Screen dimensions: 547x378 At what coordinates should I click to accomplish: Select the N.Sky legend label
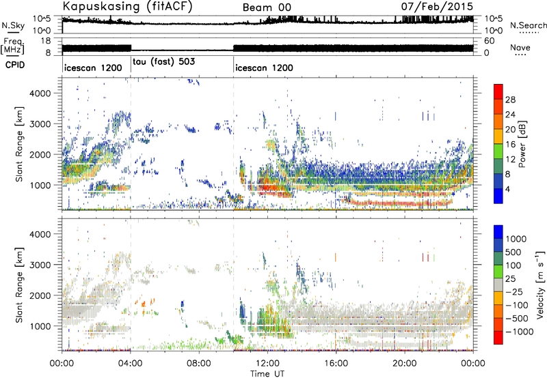[13, 25]
